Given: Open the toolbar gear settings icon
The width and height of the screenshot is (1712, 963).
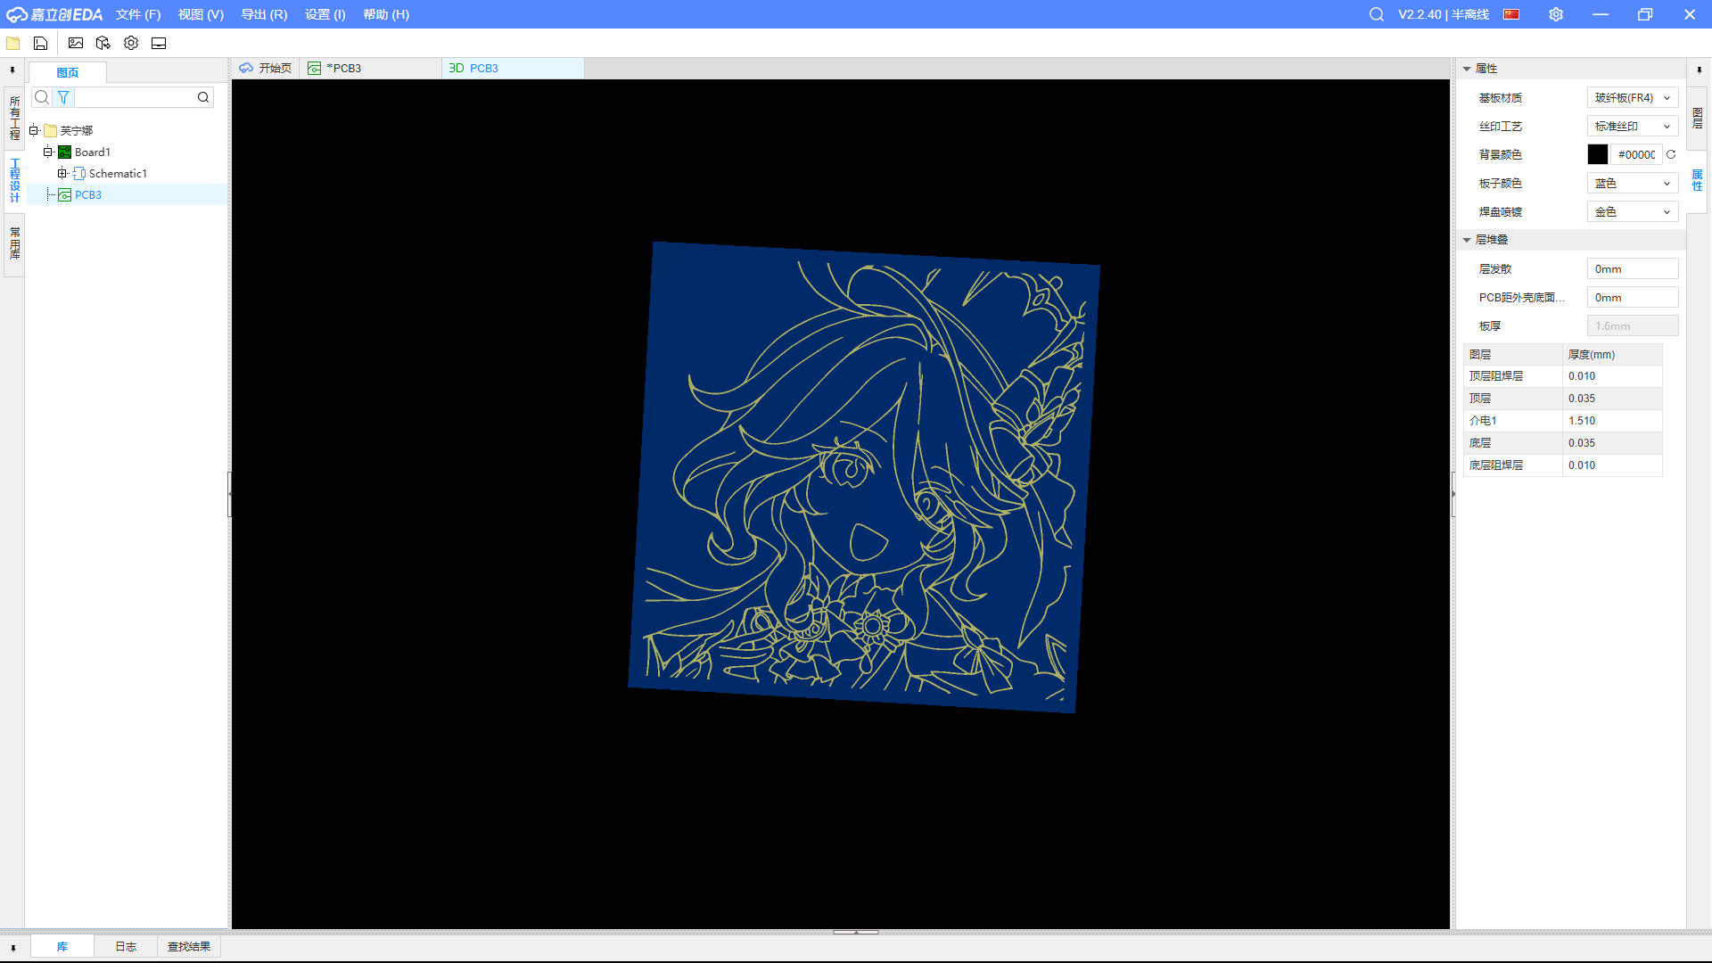Looking at the screenshot, I should point(131,43).
